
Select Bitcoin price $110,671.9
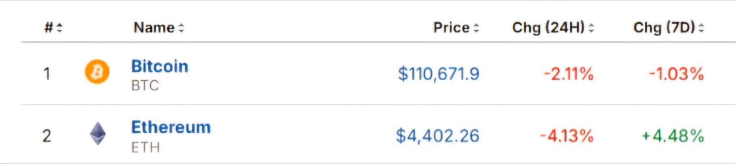439,74
